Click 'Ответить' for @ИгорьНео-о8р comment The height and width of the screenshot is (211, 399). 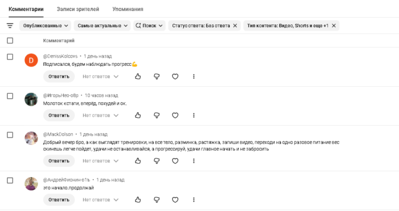pos(59,115)
